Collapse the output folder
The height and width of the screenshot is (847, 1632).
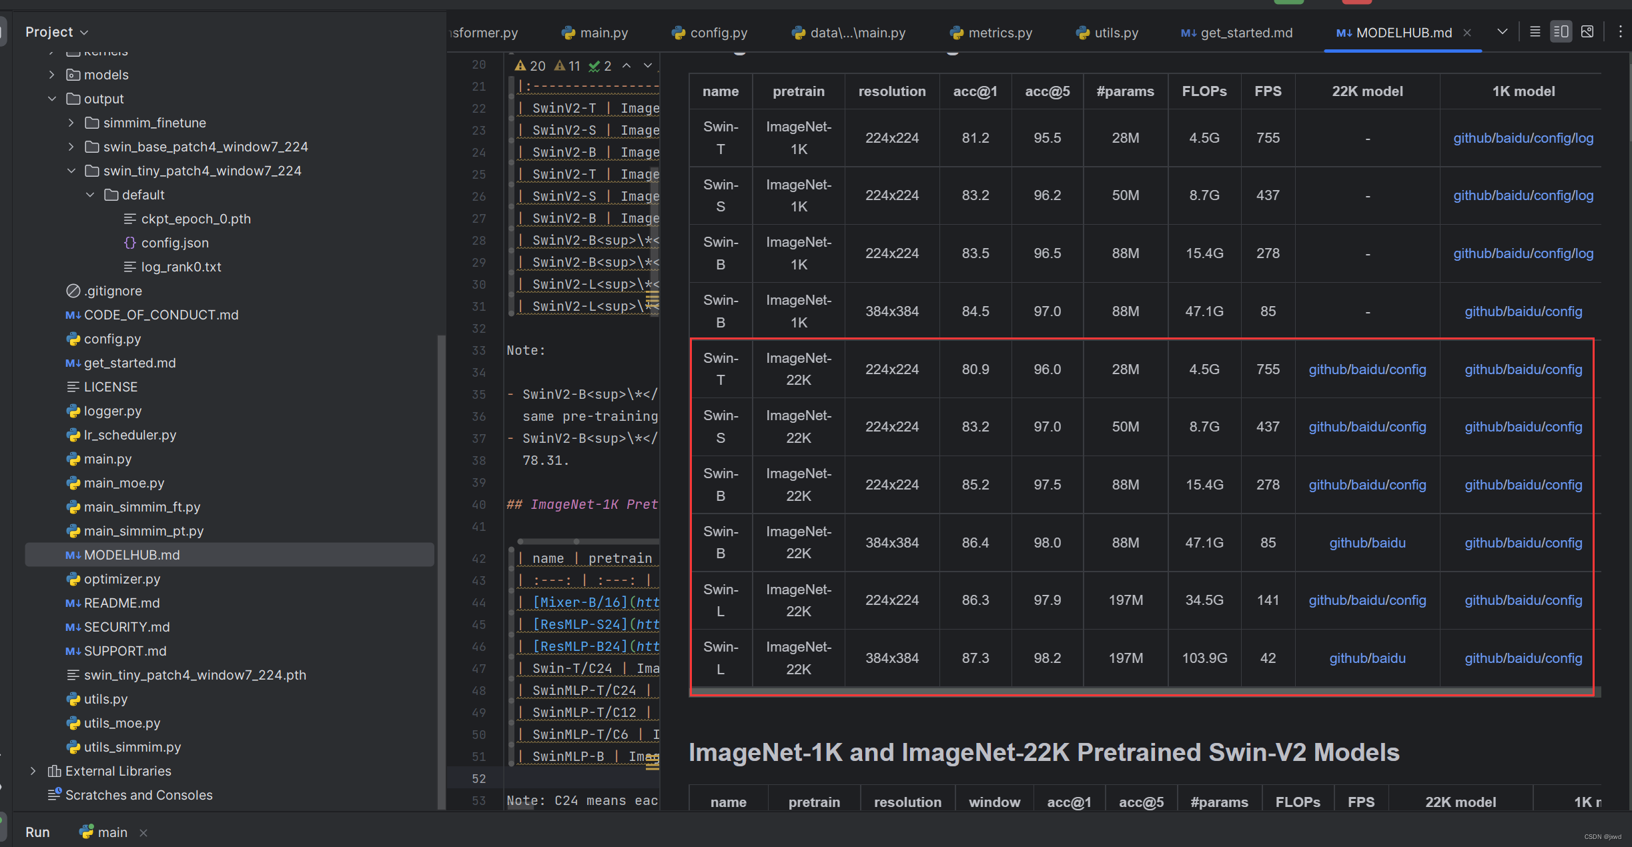(x=52, y=99)
